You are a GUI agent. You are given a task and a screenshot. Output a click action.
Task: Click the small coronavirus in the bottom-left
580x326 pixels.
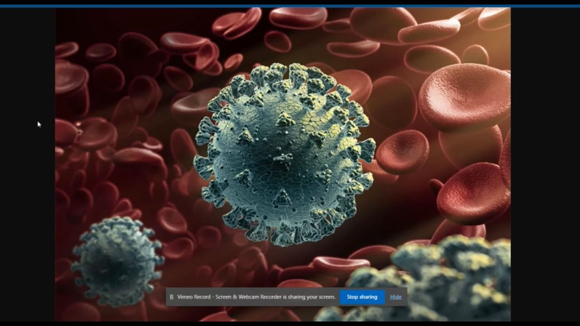(x=117, y=260)
